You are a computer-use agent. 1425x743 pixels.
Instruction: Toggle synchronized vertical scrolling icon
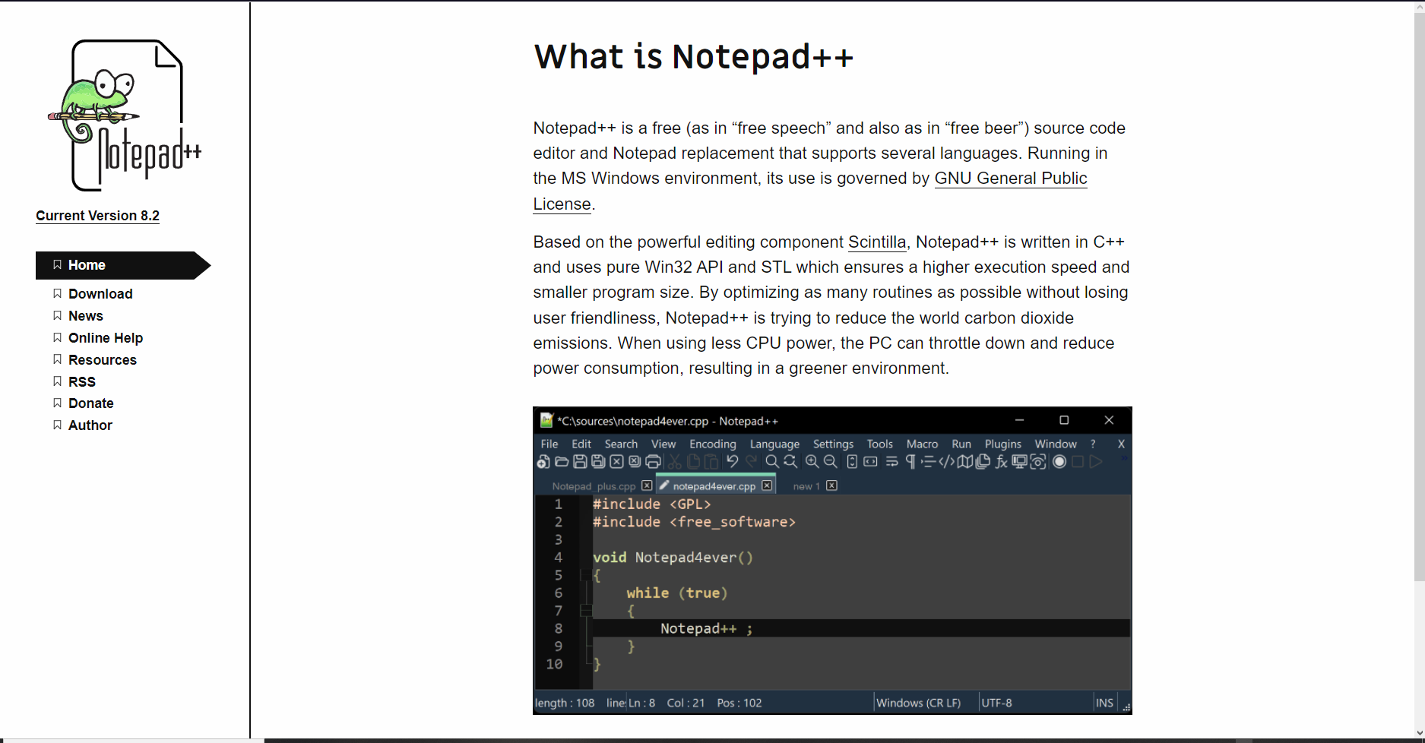pyautogui.click(x=852, y=462)
